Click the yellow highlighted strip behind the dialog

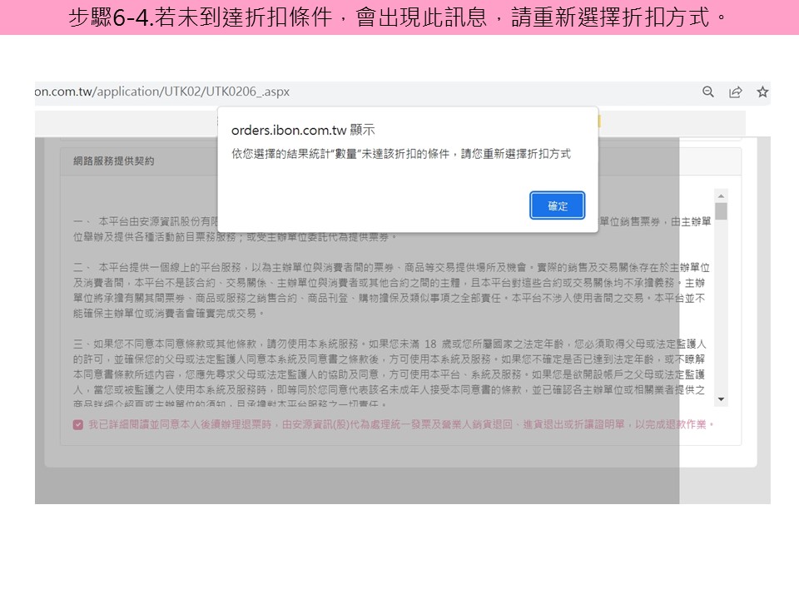tap(599, 121)
